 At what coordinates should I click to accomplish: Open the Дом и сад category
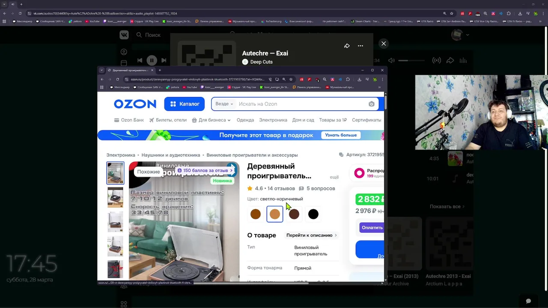(x=303, y=120)
